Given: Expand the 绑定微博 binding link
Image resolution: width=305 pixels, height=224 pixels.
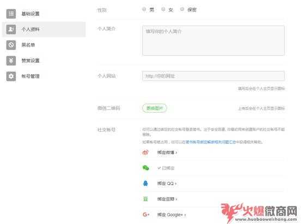Looking at the screenshot, I should (x=167, y=152).
